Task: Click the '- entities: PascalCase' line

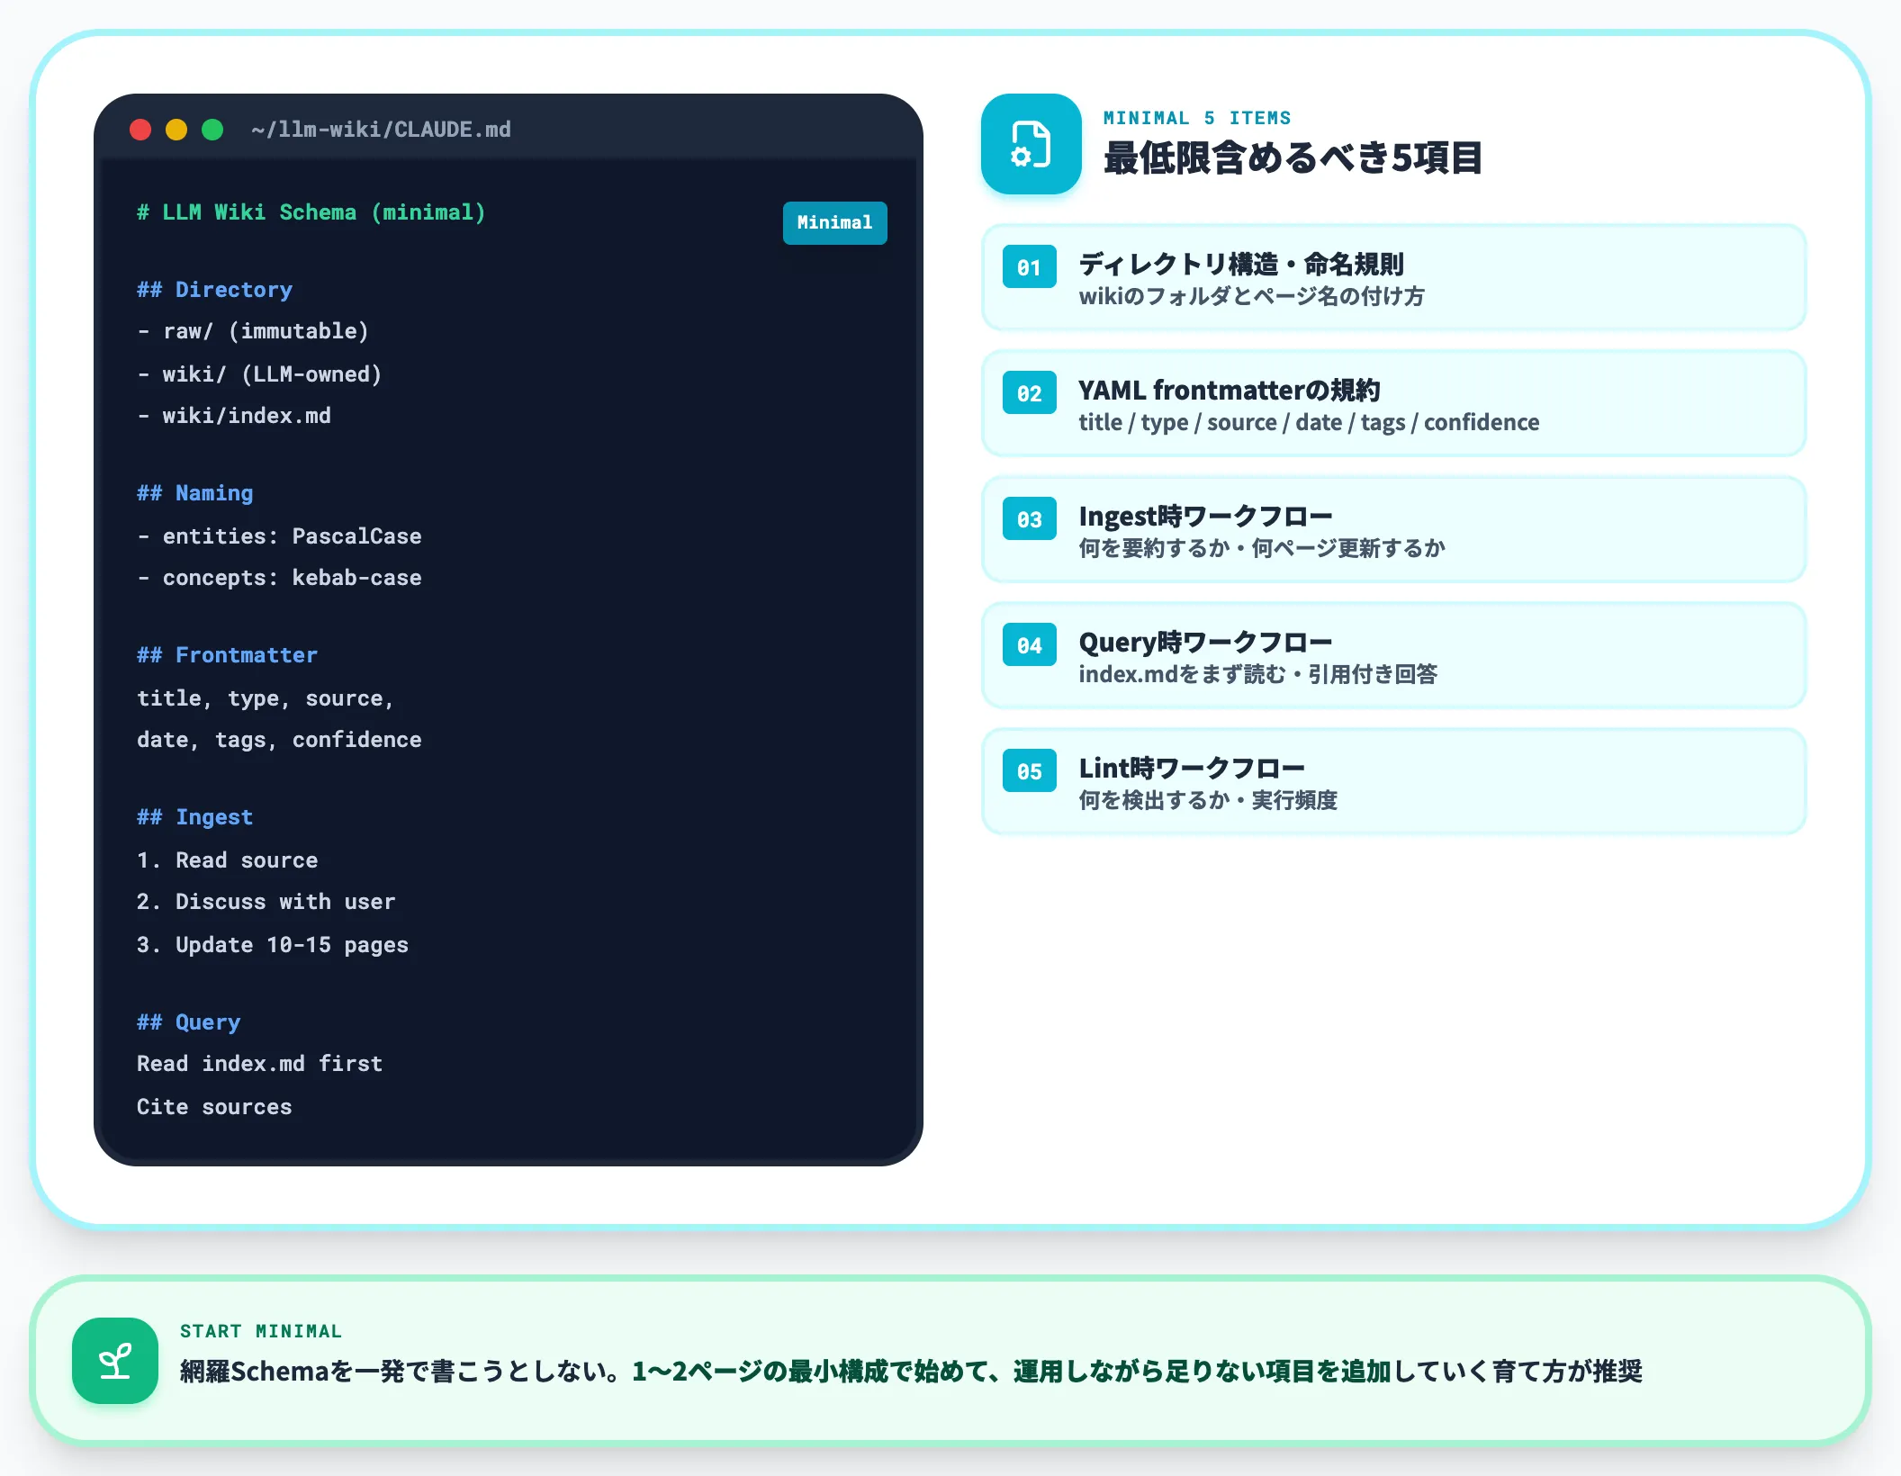Action: pos(279,536)
